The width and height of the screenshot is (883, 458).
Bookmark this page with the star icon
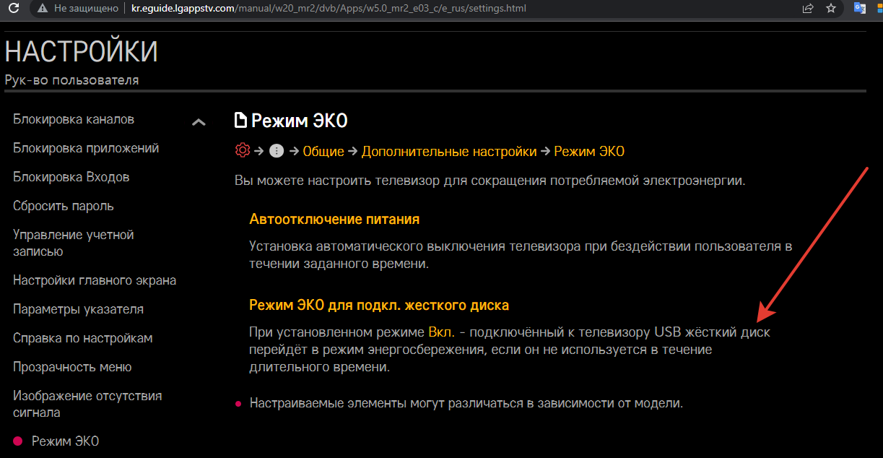tap(831, 9)
